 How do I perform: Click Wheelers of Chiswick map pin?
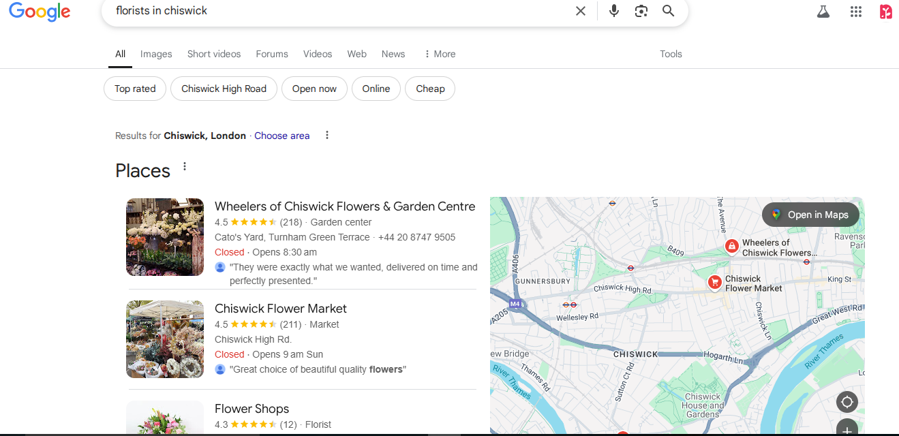731,247
